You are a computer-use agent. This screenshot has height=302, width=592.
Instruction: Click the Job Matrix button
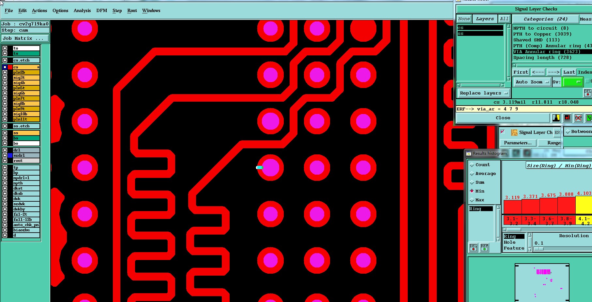point(25,38)
